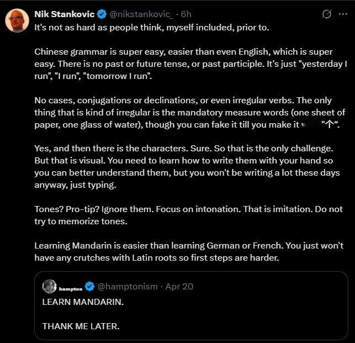Click Nik Stankovic's profile avatar
This screenshot has height=343, width=355.
pyautogui.click(x=17, y=20)
